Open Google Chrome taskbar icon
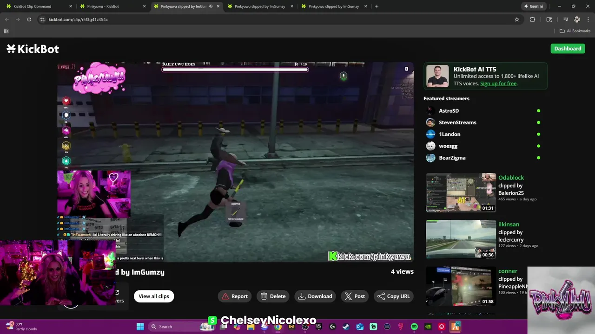Screen dimensions: 595x334 (x=278, y=327)
